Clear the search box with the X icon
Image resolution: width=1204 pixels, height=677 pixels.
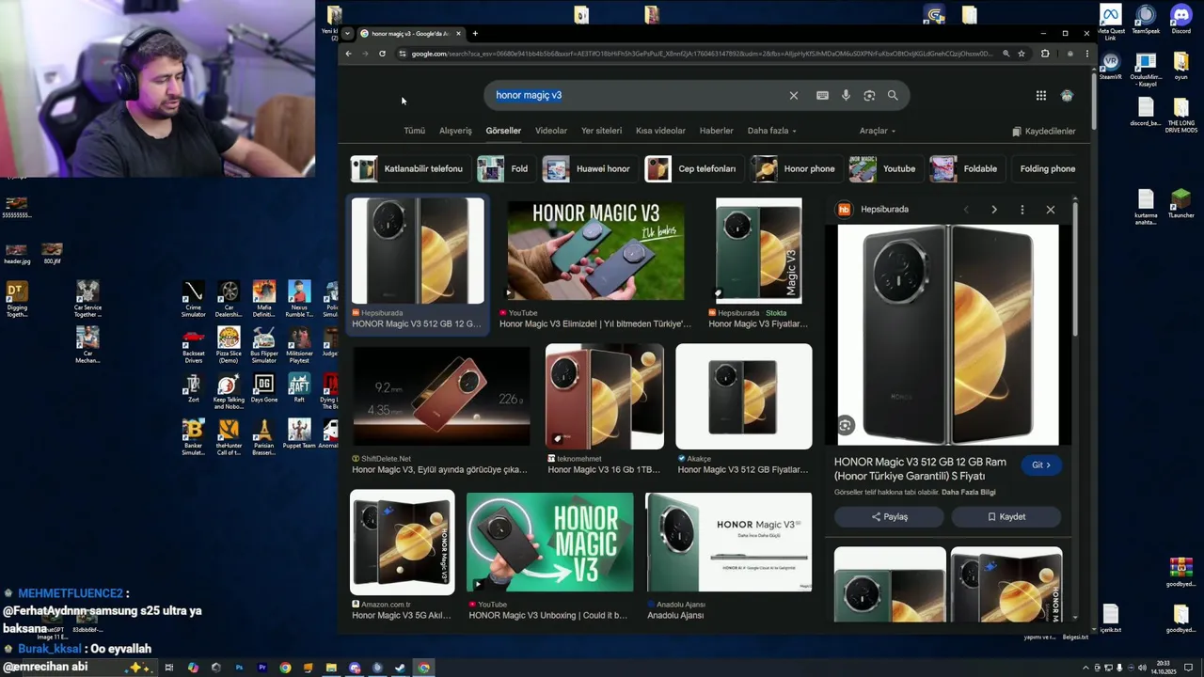point(794,95)
